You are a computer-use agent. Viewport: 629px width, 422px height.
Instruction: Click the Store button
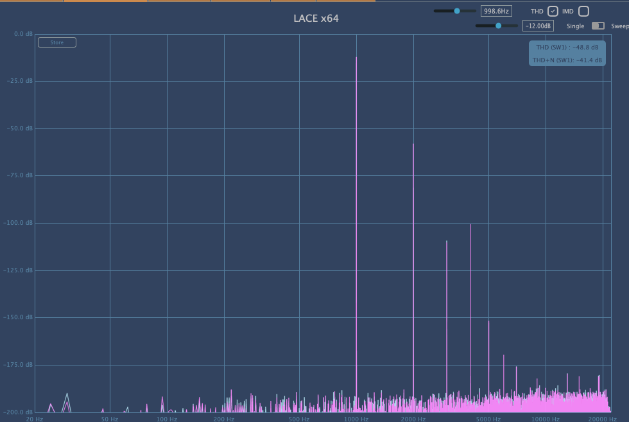[57, 42]
